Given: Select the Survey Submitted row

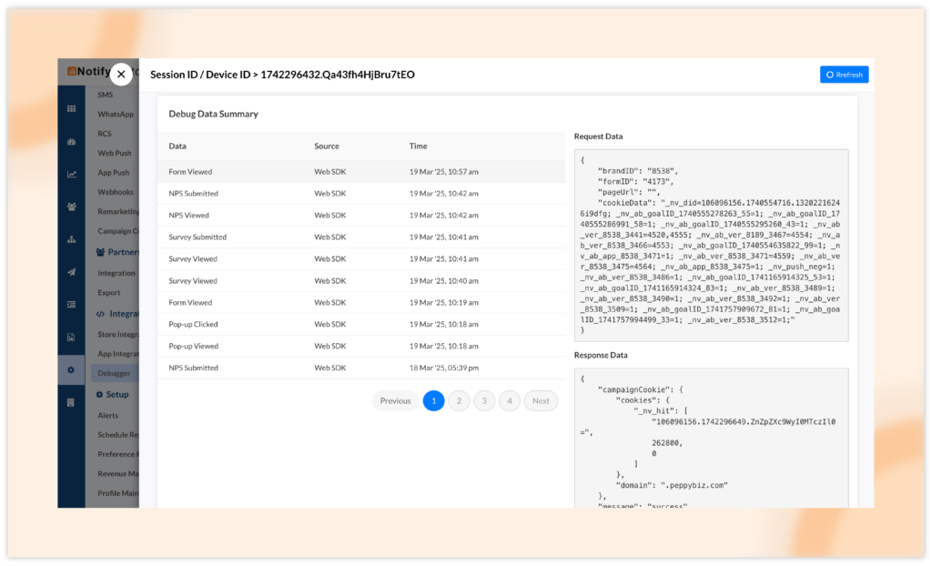Looking at the screenshot, I should (361, 238).
